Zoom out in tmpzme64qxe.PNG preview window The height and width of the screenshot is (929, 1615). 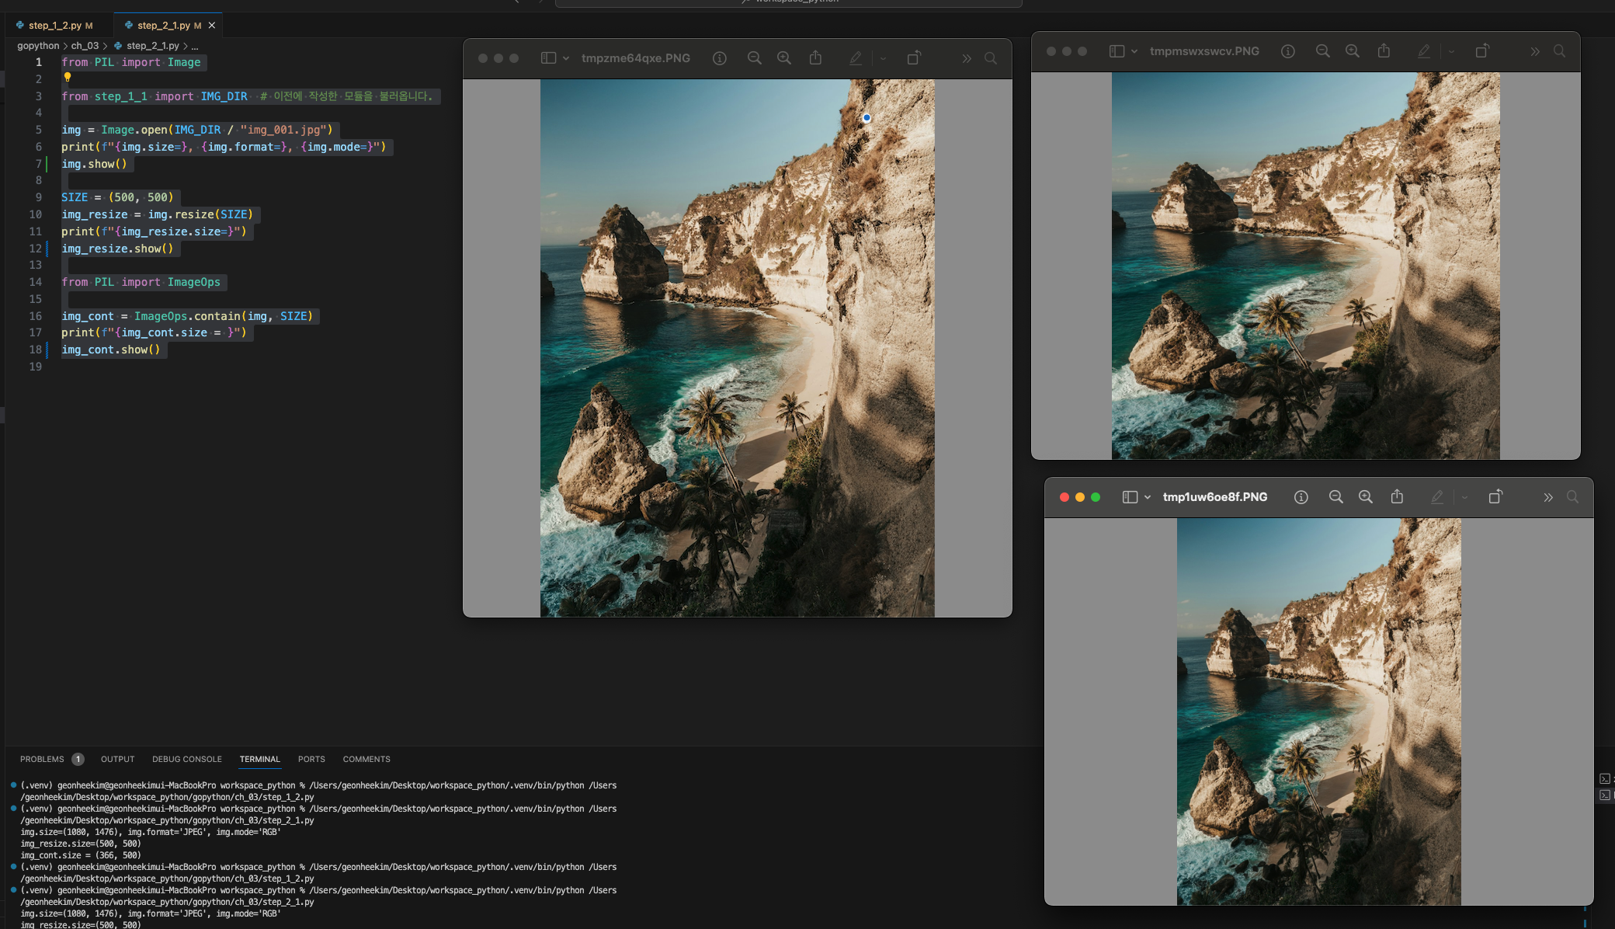(x=754, y=58)
